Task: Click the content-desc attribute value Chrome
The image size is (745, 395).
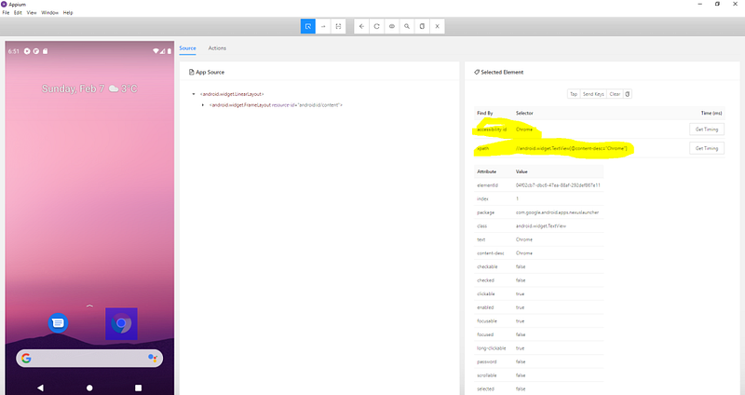Action: (x=524, y=253)
